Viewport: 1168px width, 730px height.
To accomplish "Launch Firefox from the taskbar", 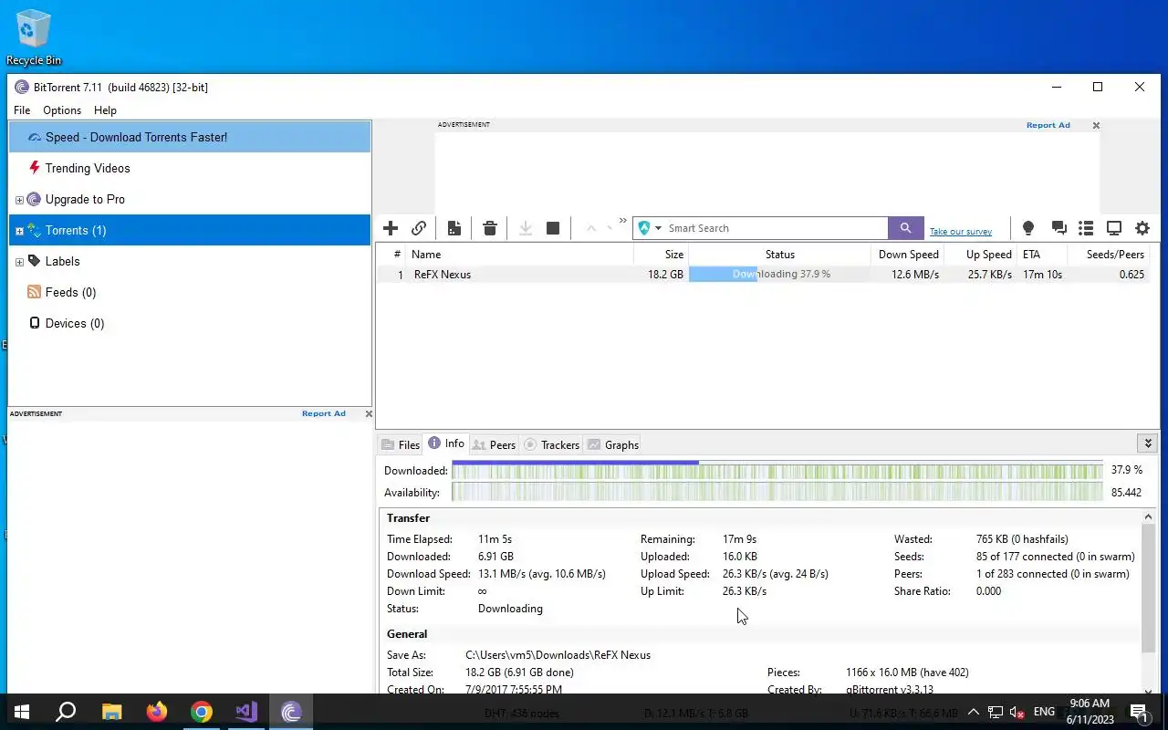I will (x=156, y=712).
